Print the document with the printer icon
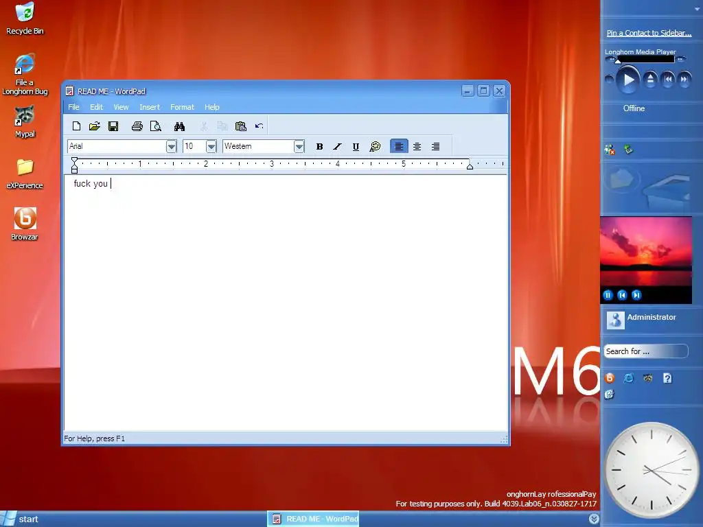The width and height of the screenshot is (703, 527). [x=137, y=126]
